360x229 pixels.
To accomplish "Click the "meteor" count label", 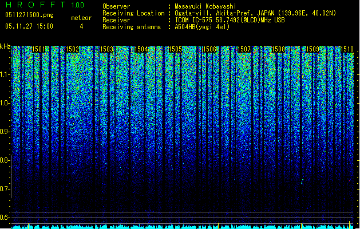I will (81, 18).
